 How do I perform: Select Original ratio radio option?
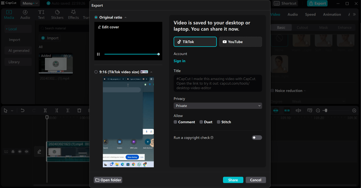click(96, 17)
